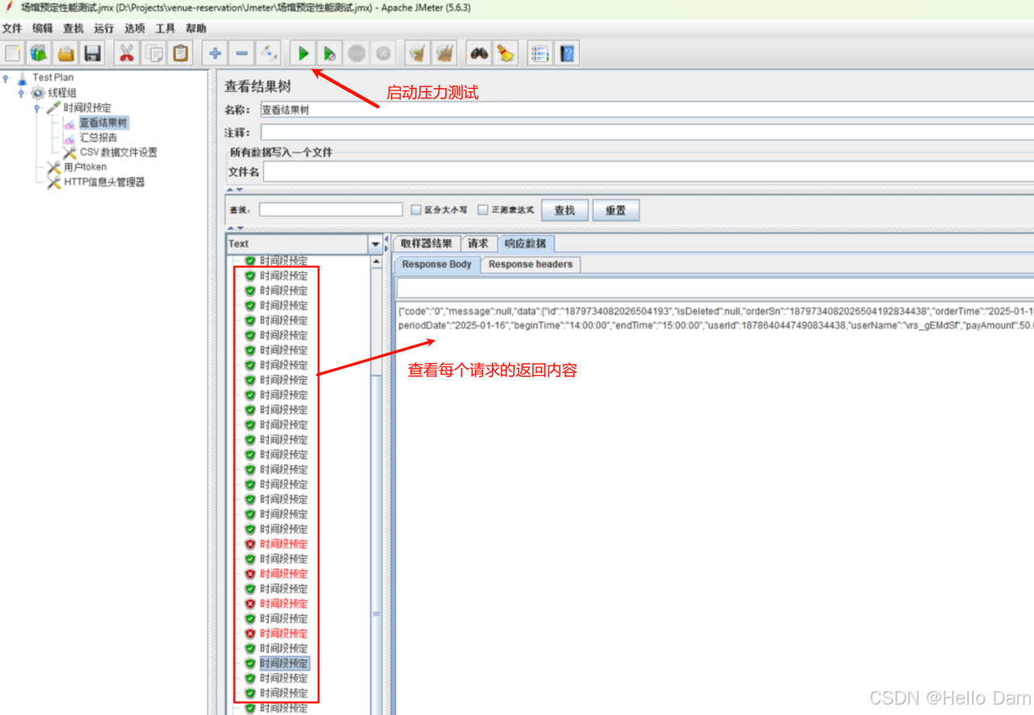Image resolution: width=1034 pixels, height=715 pixels.
Task: Clear results with the single broom icon
Action: pos(417,53)
